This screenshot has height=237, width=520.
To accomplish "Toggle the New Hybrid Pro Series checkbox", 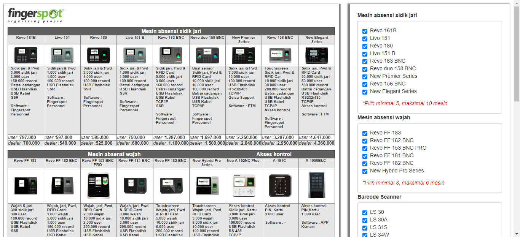I will [365, 171].
